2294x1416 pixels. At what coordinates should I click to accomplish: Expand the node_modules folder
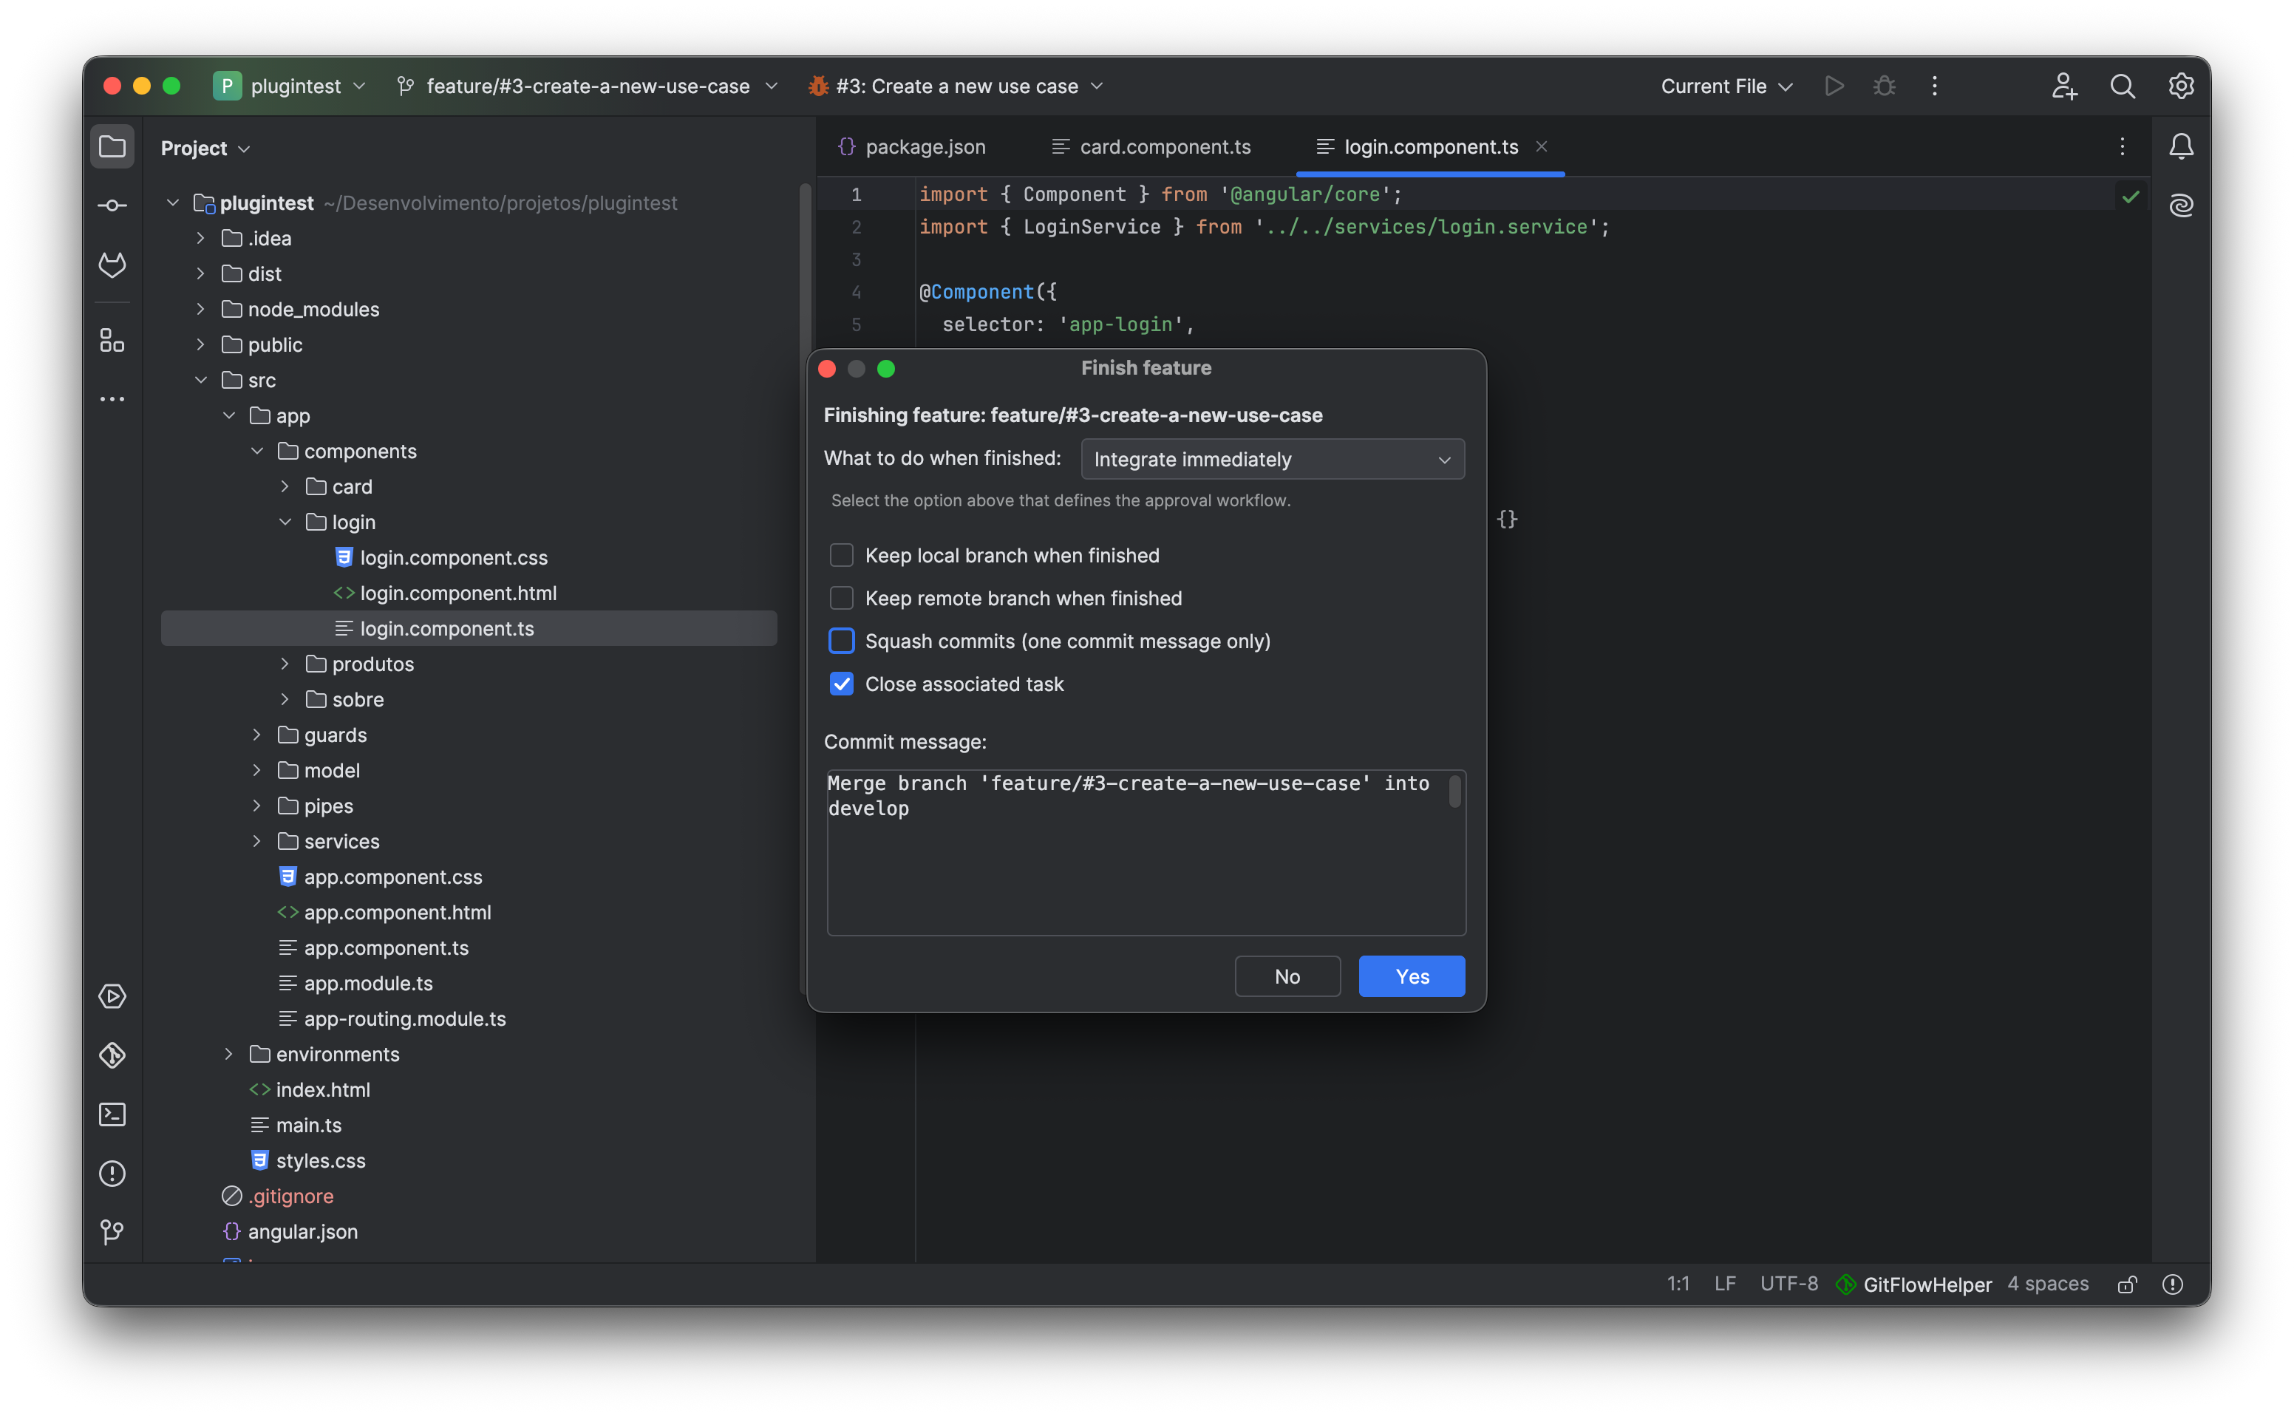click(x=200, y=309)
